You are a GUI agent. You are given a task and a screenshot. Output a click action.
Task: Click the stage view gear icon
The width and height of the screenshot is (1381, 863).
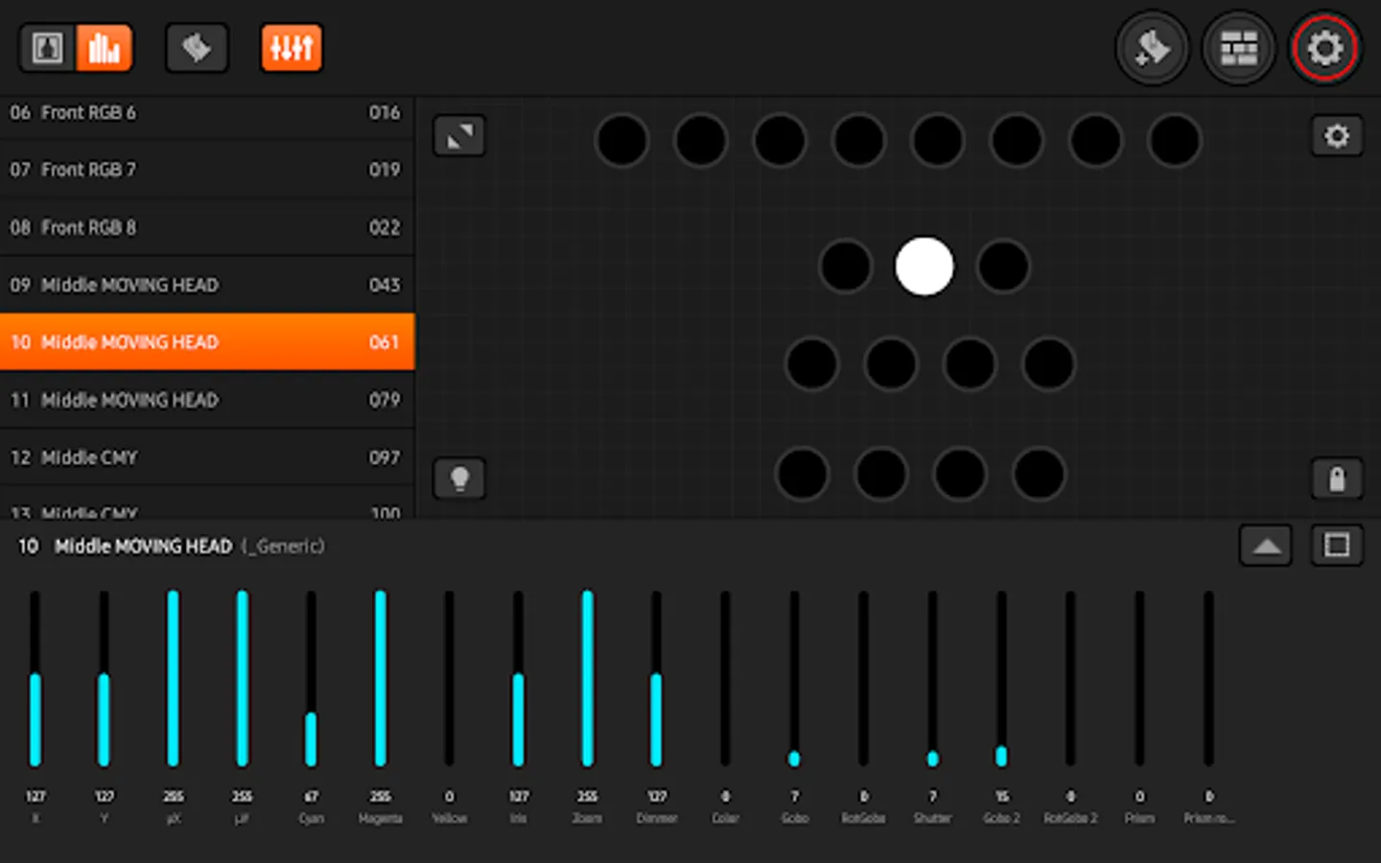click(x=1337, y=136)
